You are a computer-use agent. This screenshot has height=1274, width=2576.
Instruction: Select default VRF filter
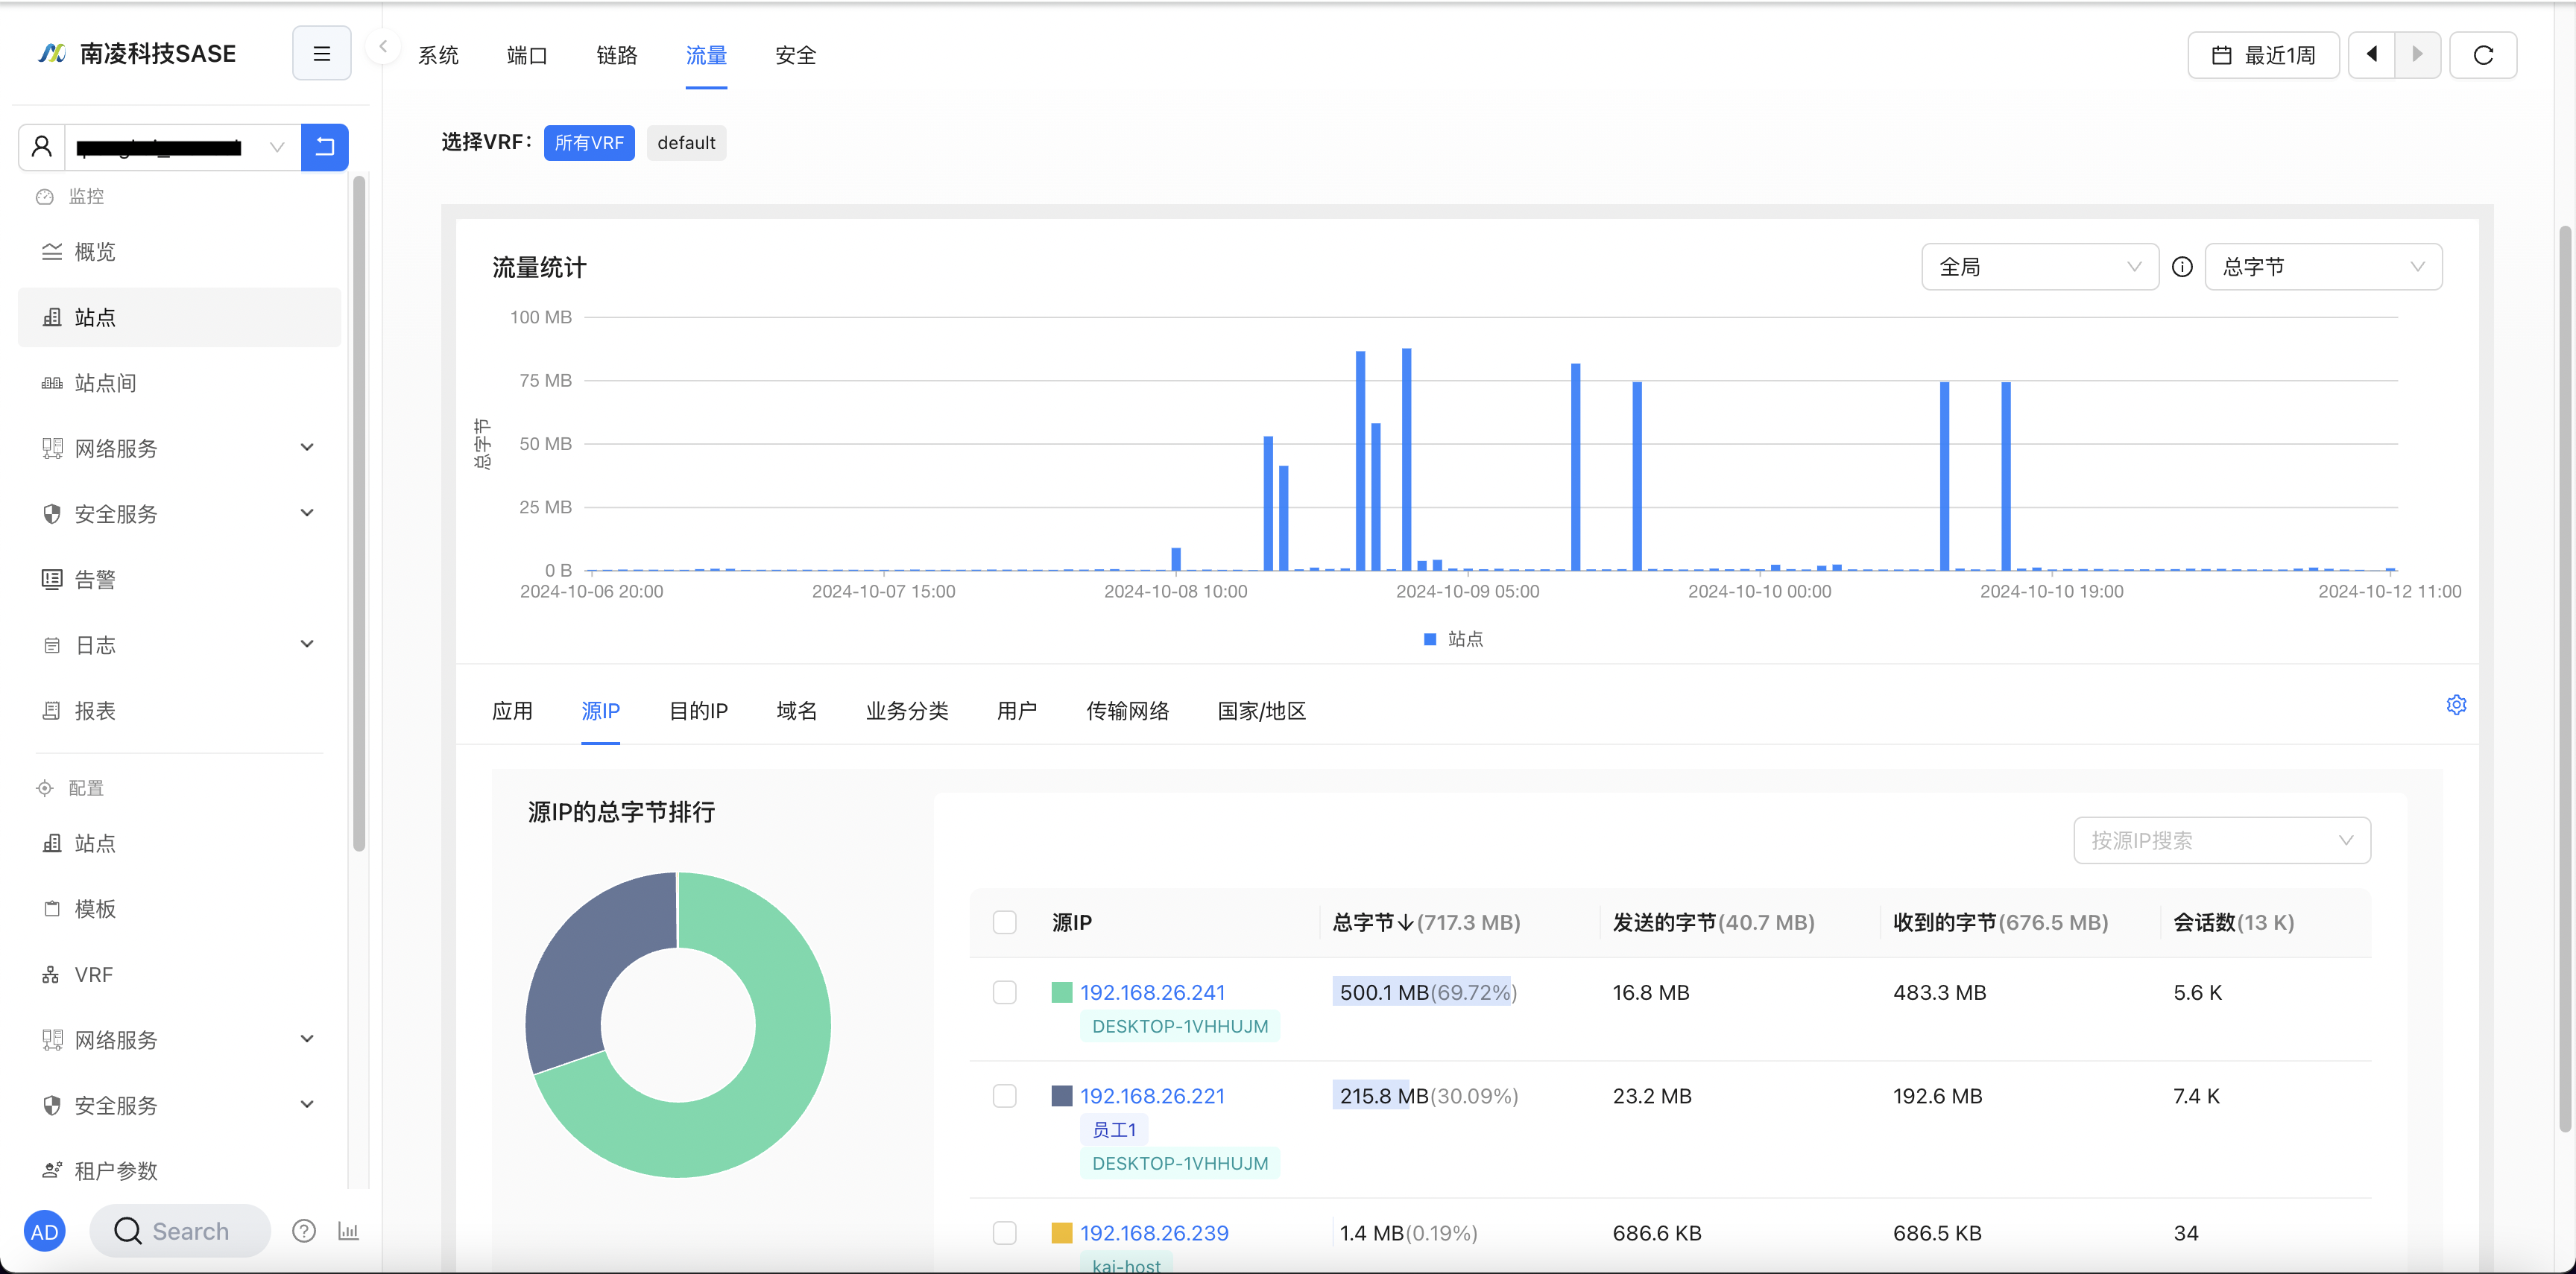coord(686,143)
